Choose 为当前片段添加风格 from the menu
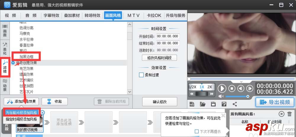 (21, 113)
